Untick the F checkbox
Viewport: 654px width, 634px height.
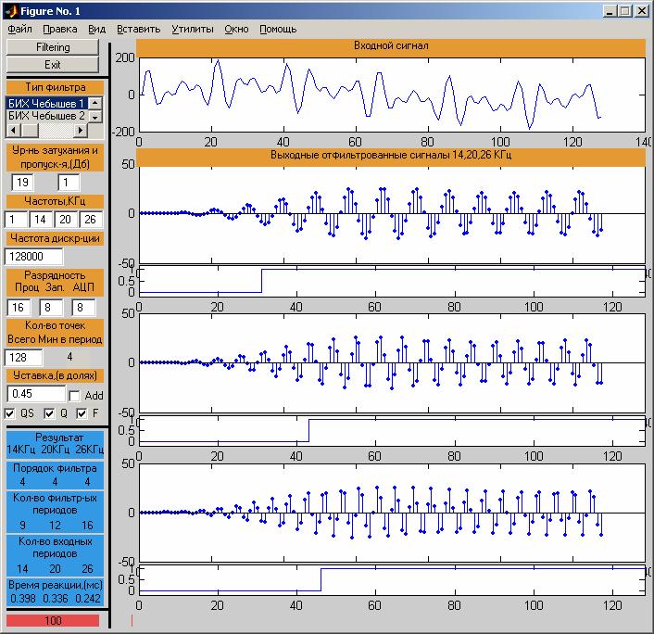click(x=82, y=413)
